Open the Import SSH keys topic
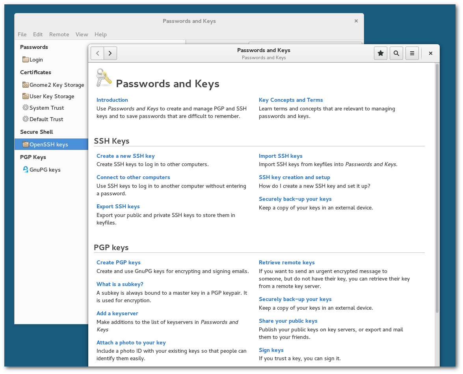Screen dimensions: 463x374 click(x=281, y=156)
